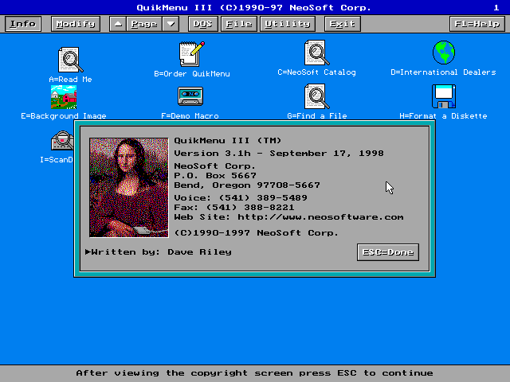Click the '(C)1990-1997 NeoSoft Corp.' copyright line

pos(257,233)
